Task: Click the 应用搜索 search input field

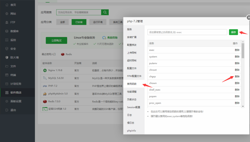Action: pyautogui.click(x=79, y=12)
